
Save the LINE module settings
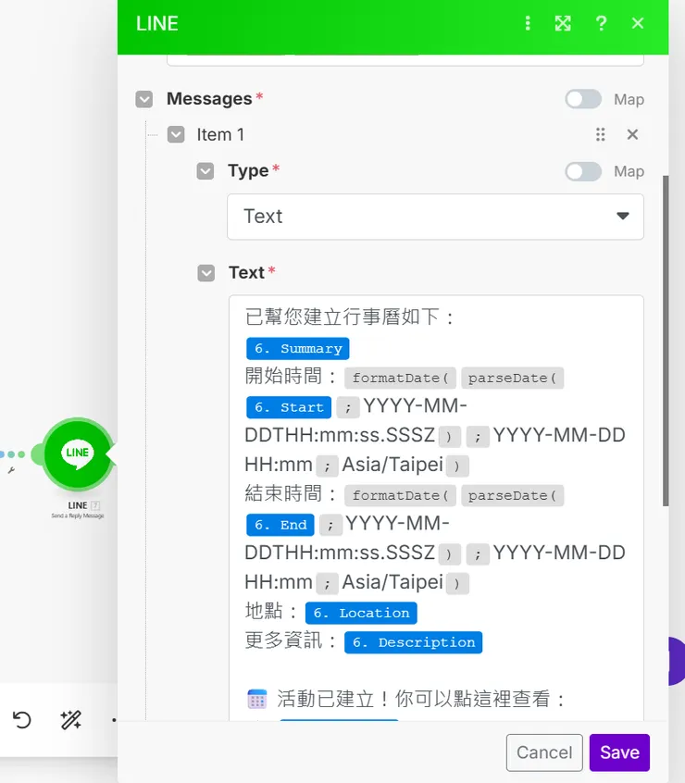pos(619,752)
